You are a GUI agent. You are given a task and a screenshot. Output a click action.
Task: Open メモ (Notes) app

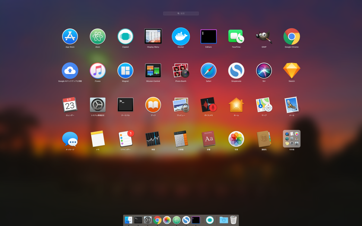(x=98, y=139)
